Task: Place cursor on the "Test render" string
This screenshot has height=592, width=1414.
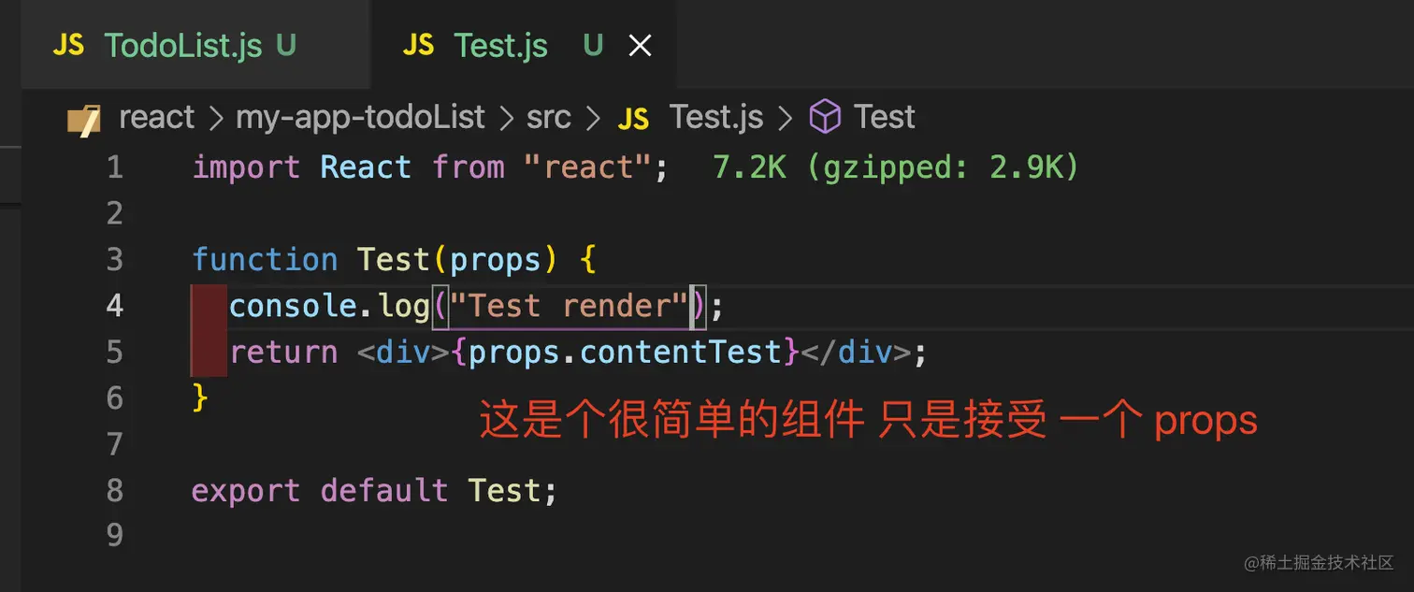Action: point(569,306)
